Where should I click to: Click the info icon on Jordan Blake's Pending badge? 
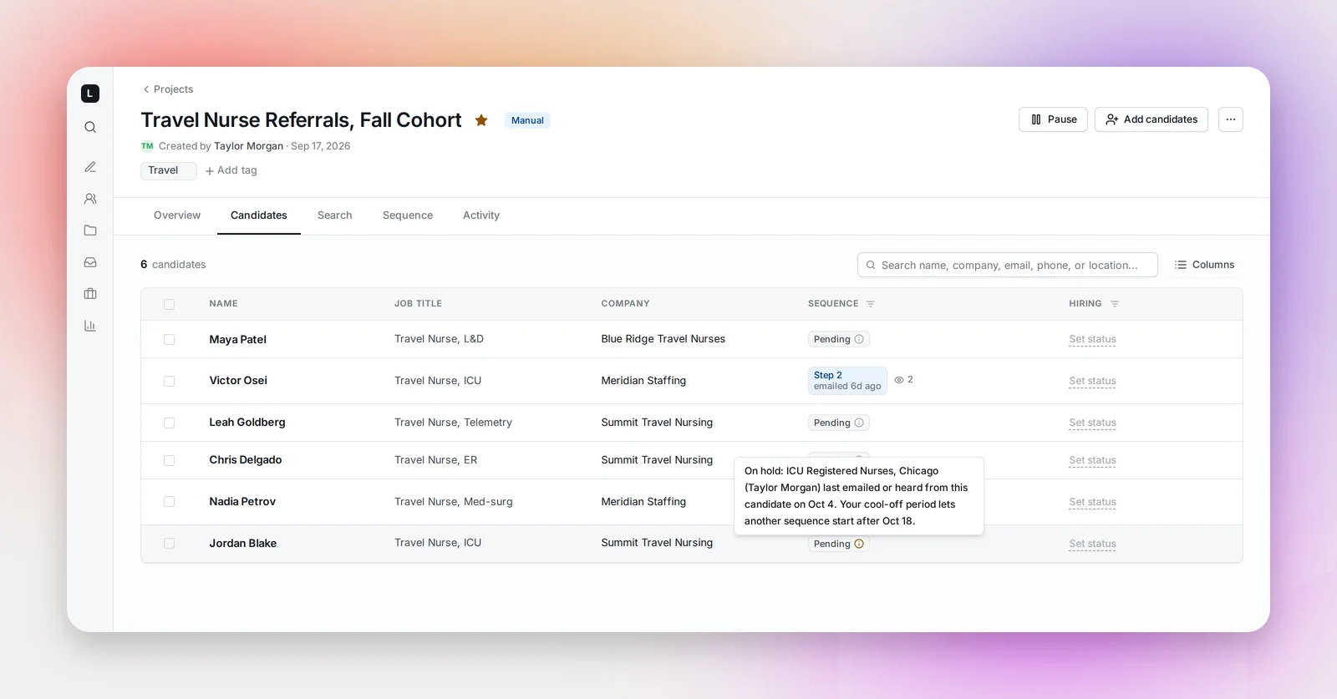(x=859, y=544)
